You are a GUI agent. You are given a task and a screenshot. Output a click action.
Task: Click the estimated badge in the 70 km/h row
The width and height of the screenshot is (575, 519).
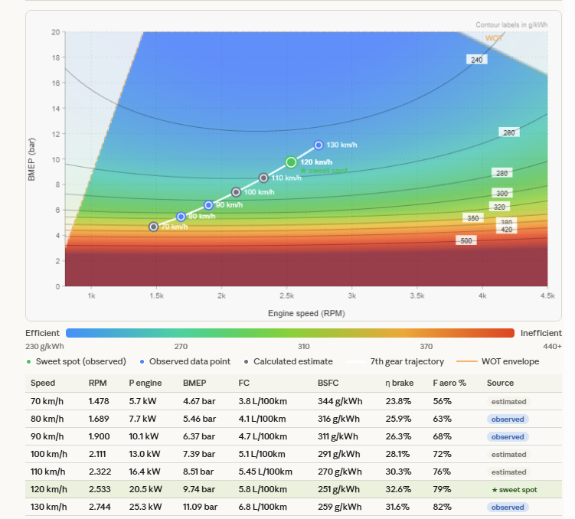[509, 401]
